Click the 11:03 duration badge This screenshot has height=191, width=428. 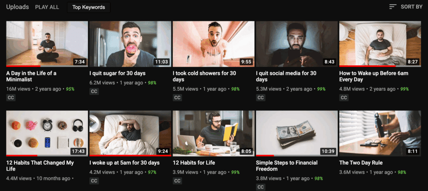pyautogui.click(x=161, y=62)
